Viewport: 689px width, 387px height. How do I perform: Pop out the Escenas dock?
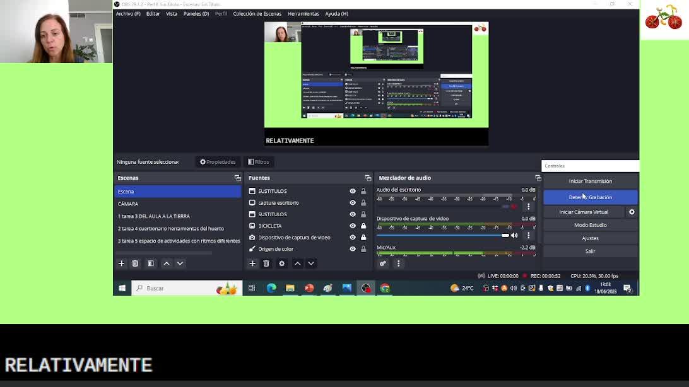pos(238,178)
